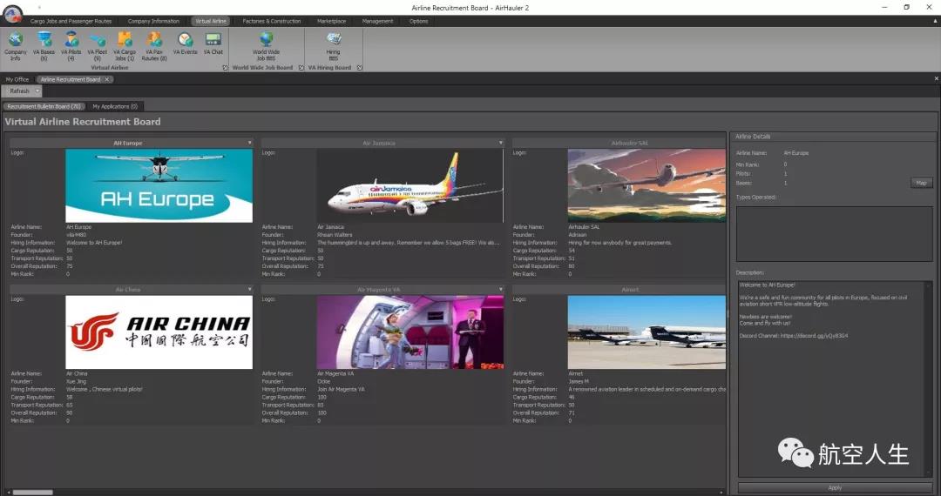Click the horizontal scrollbar thumb at bottom
Screen dimensions: 941x496
[33, 493]
